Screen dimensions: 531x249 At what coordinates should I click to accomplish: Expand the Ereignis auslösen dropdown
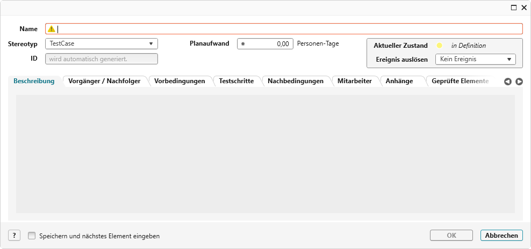475,59
